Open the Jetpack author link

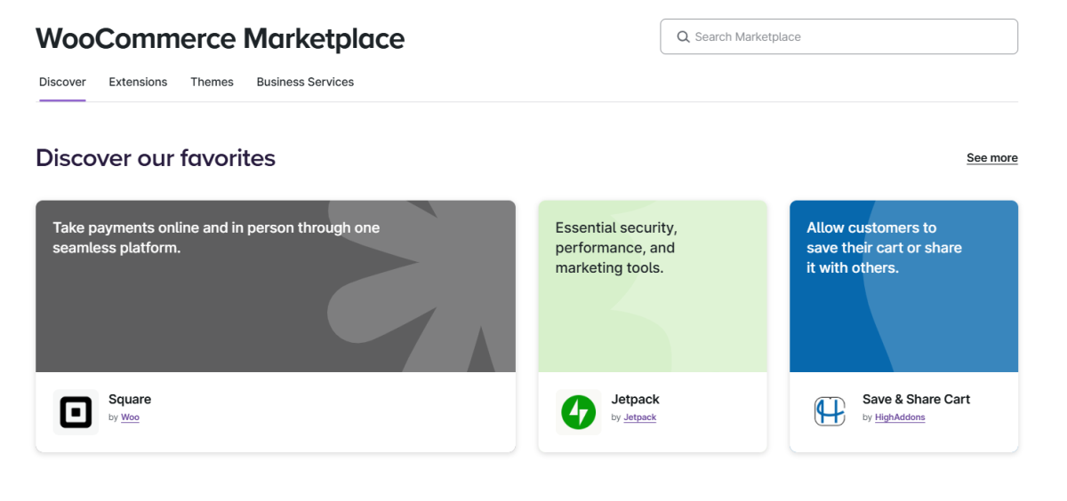pos(640,417)
